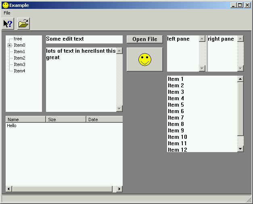253x204 pixels.
Task: Click into the Some edit text field
Action: (84, 39)
